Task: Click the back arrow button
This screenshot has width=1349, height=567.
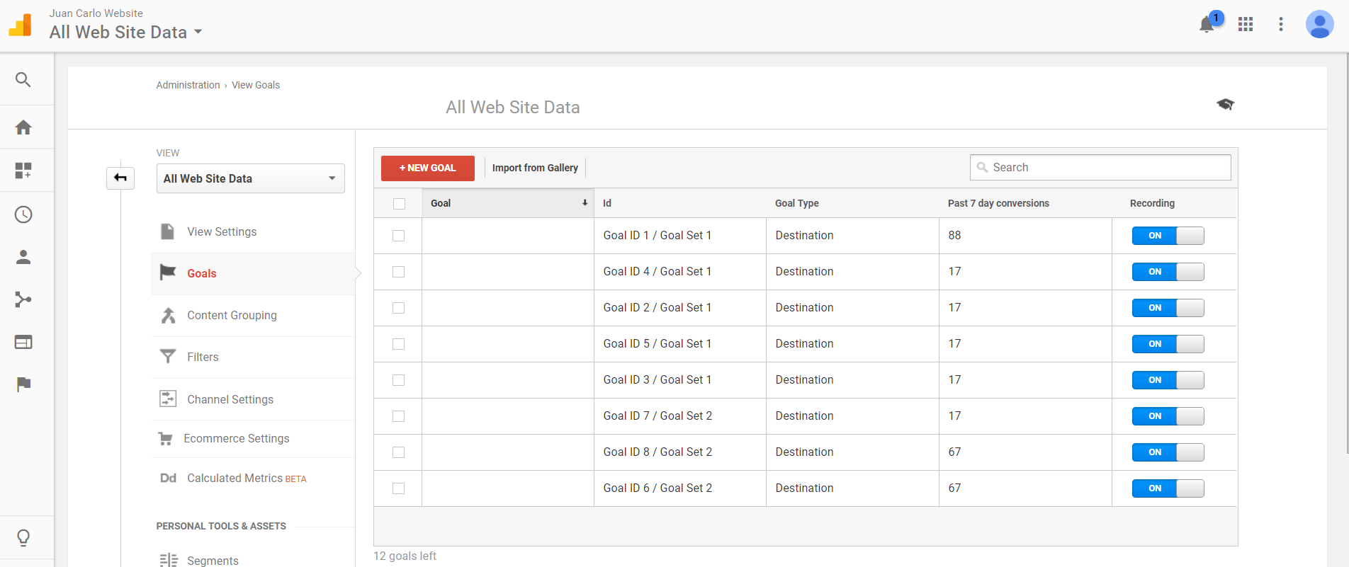Action: (x=120, y=178)
